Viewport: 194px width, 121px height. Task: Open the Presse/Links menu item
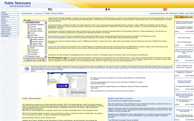click(x=10, y=27)
